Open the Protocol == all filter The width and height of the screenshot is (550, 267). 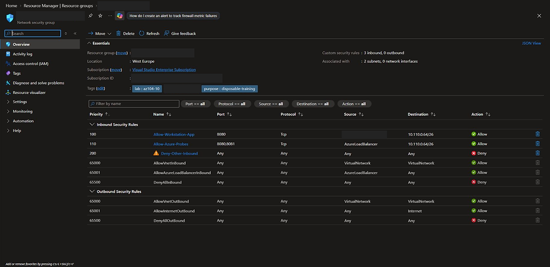pos(232,104)
